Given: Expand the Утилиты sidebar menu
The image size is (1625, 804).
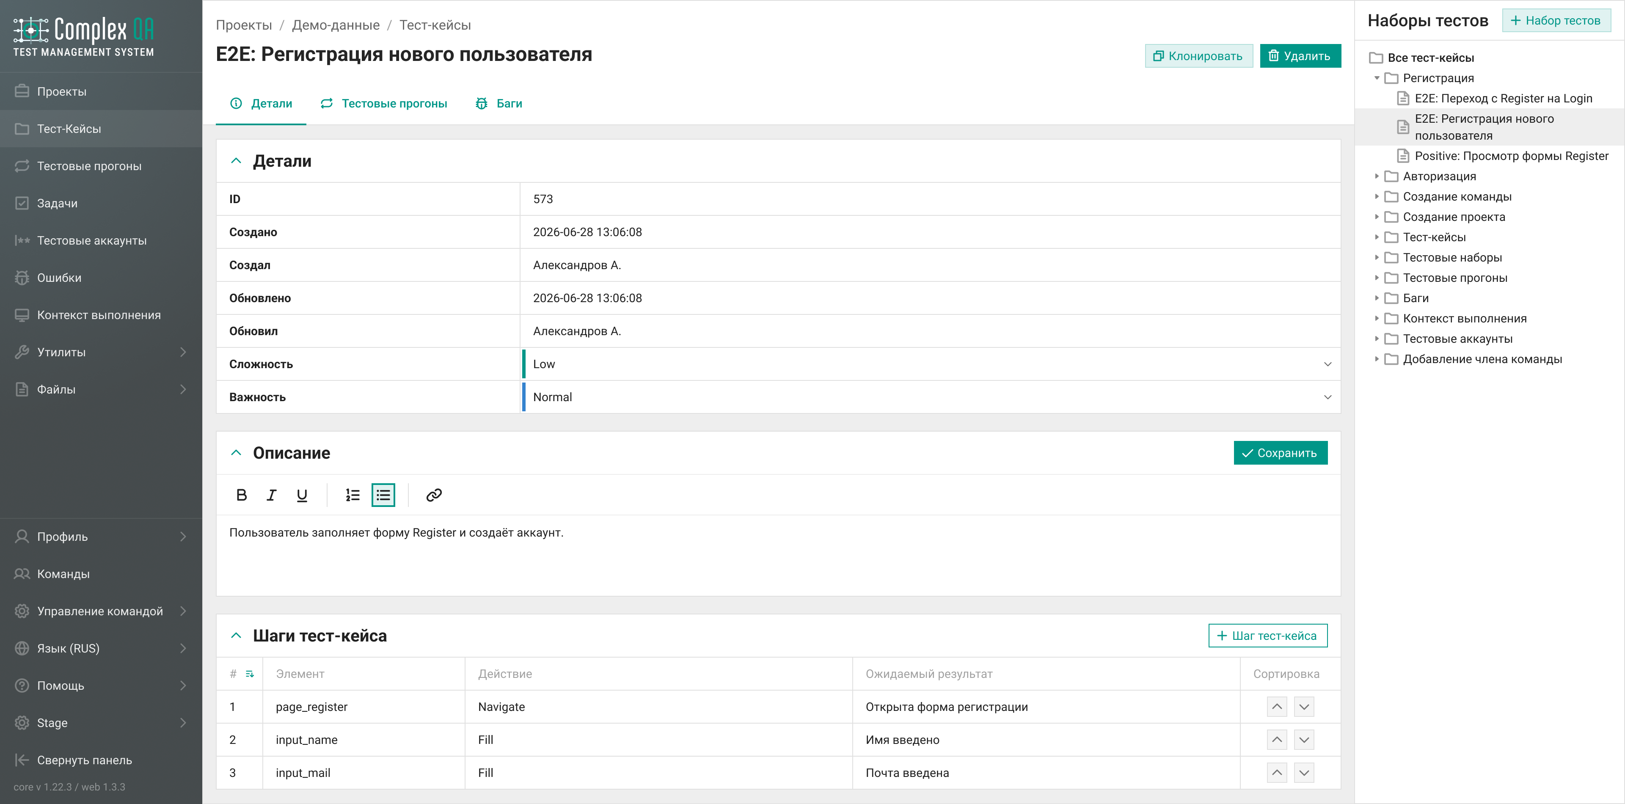Looking at the screenshot, I should click(x=101, y=352).
